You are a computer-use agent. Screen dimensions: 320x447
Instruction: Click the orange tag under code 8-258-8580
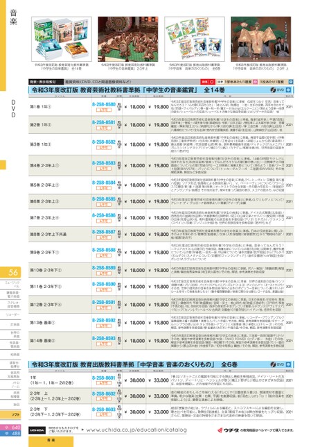coord(103,110)
